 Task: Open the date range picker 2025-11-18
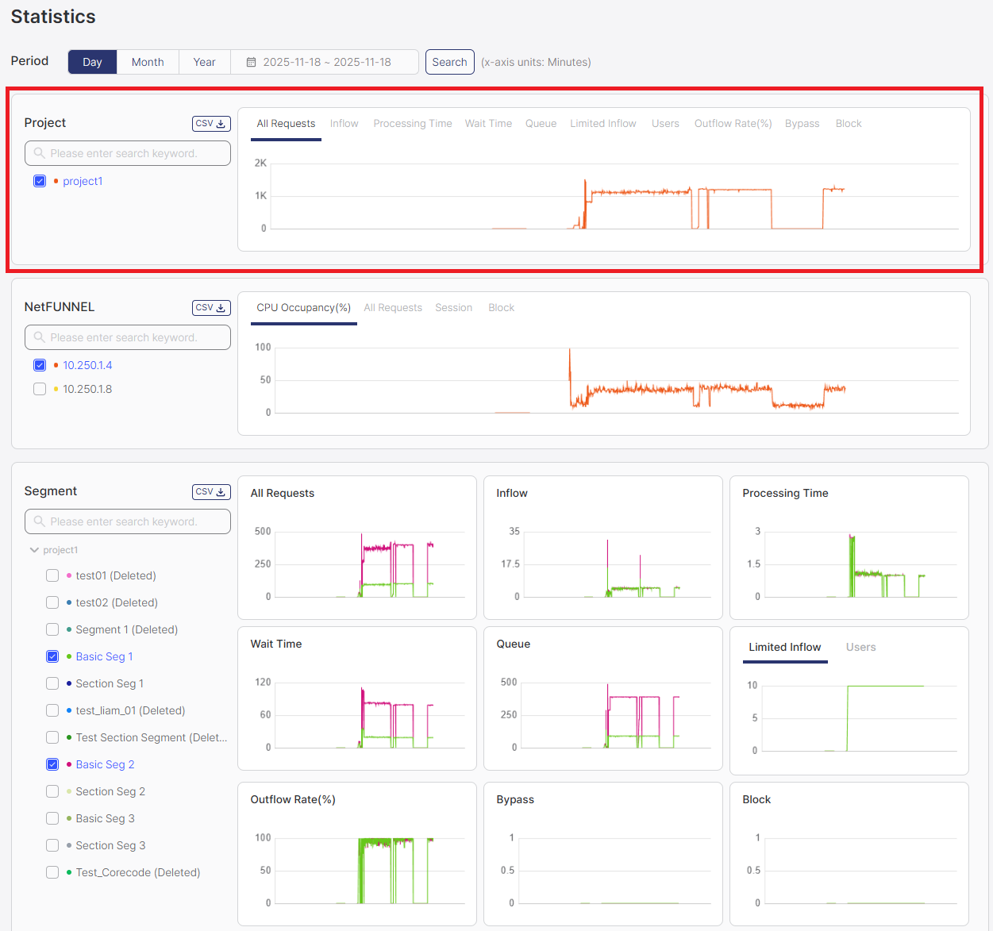327,62
